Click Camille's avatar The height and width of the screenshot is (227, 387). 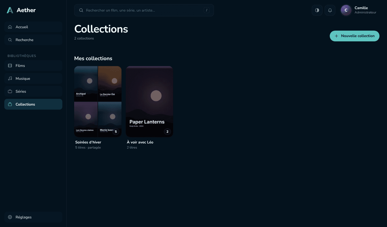click(x=346, y=10)
